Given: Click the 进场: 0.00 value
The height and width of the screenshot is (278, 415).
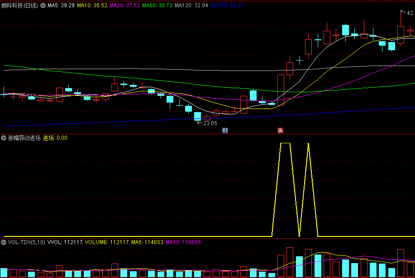Looking at the screenshot, I should 55,138.
